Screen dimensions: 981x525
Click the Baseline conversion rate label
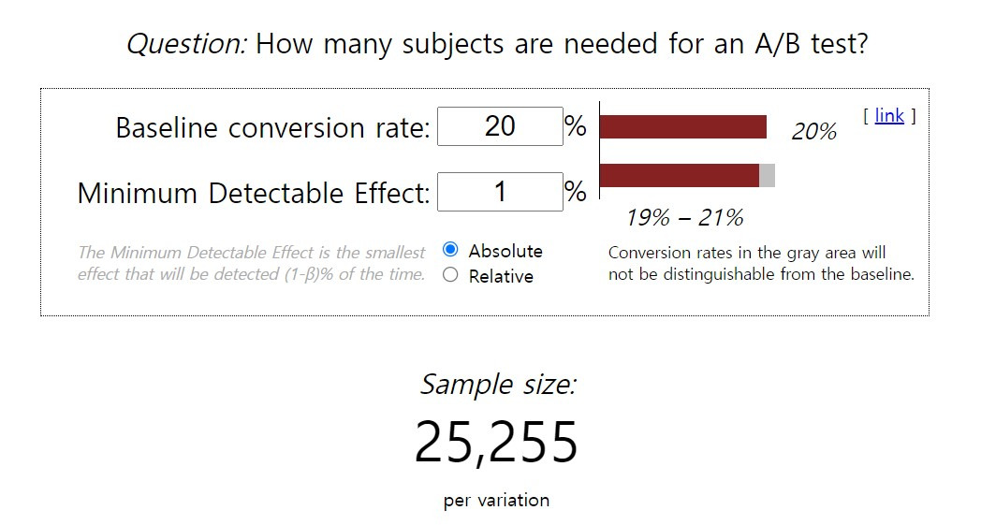[272, 127]
